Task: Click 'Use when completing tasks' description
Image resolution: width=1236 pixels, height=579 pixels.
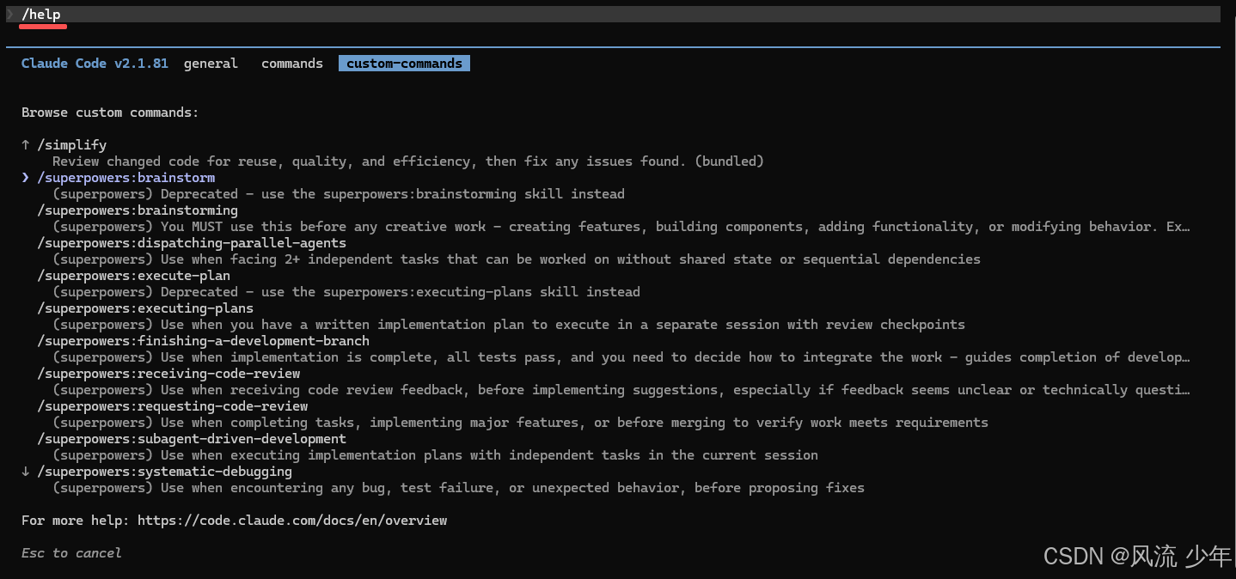Action: click(x=521, y=423)
